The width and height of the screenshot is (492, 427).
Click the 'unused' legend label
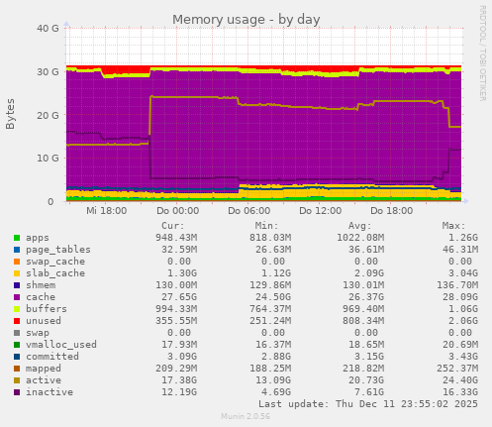(x=44, y=321)
